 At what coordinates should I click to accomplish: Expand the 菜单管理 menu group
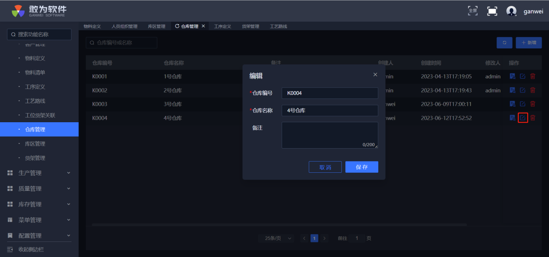[39, 220]
